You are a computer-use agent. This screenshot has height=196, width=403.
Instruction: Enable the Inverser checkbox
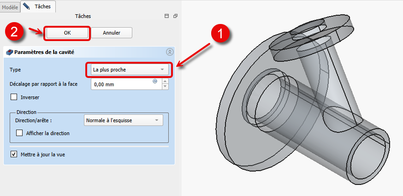click(x=14, y=97)
